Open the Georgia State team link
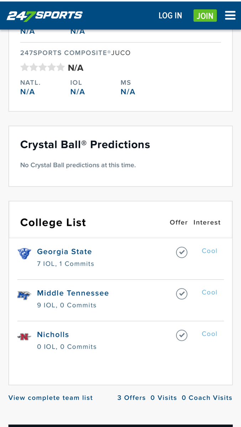The image size is (241, 427). click(64, 252)
